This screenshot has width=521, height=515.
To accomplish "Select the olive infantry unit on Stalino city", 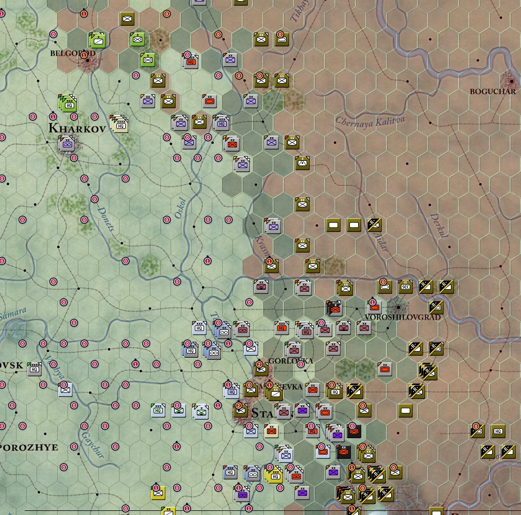I will point(241,410).
